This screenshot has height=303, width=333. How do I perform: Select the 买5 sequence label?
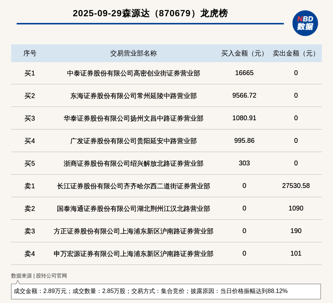(30, 164)
